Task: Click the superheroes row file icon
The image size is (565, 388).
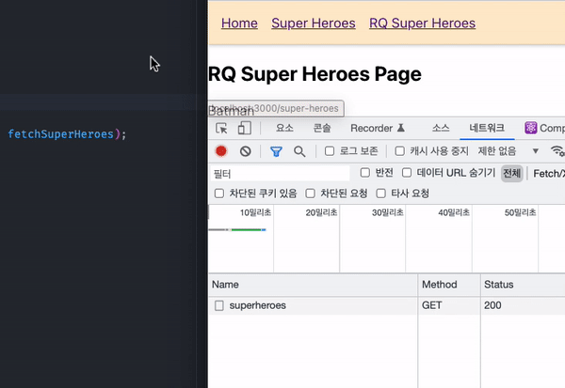Action: (x=219, y=305)
